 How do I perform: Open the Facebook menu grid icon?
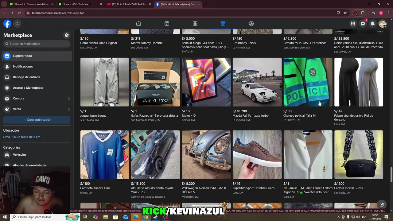(x=353, y=24)
